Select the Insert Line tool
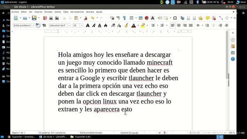The width and height of the screenshot is (247, 139). tap(221, 18)
